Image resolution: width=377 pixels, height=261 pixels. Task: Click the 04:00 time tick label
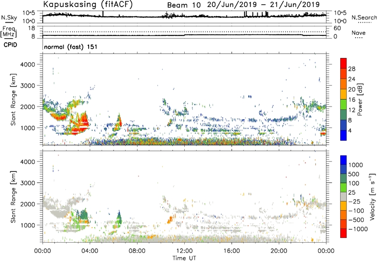pyautogui.click(x=90, y=251)
